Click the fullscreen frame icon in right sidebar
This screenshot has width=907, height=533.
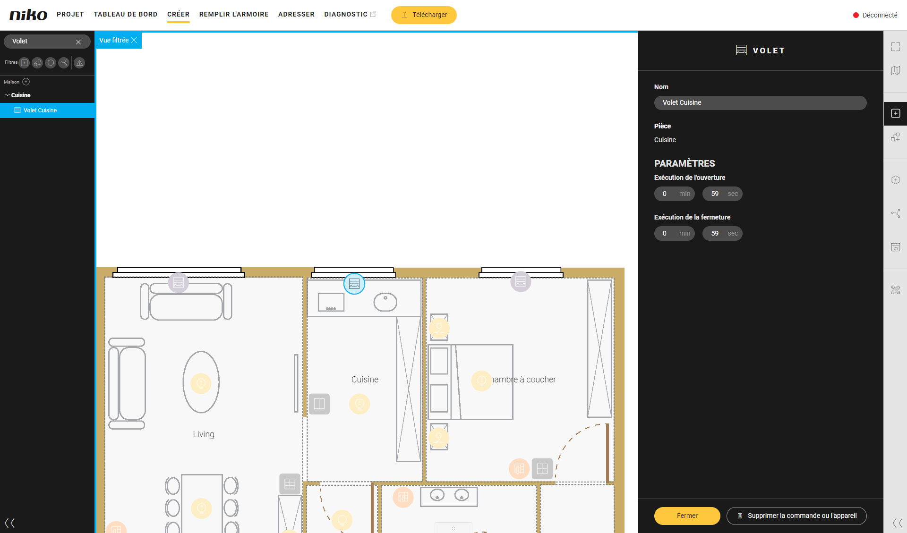(896, 47)
